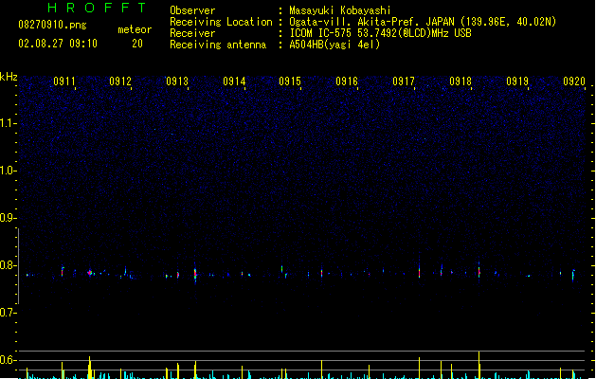596x379 pixels.
Task: Click the 0.8 kHz axis label
Action: point(8,265)
